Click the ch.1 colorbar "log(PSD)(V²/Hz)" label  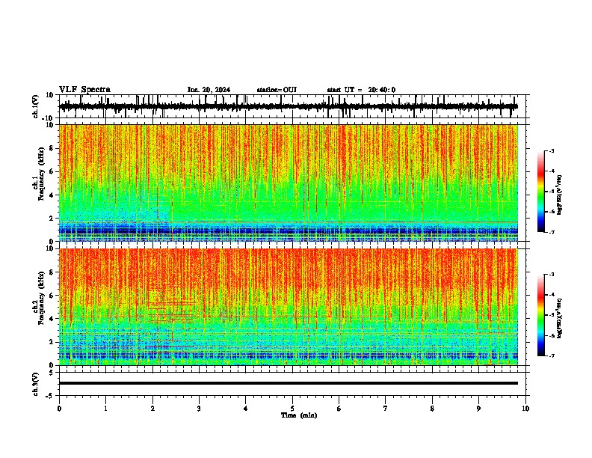coord(560,195)
